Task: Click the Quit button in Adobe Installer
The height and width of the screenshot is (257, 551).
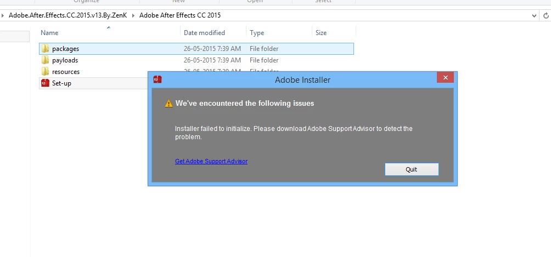Action: point(412,169)
